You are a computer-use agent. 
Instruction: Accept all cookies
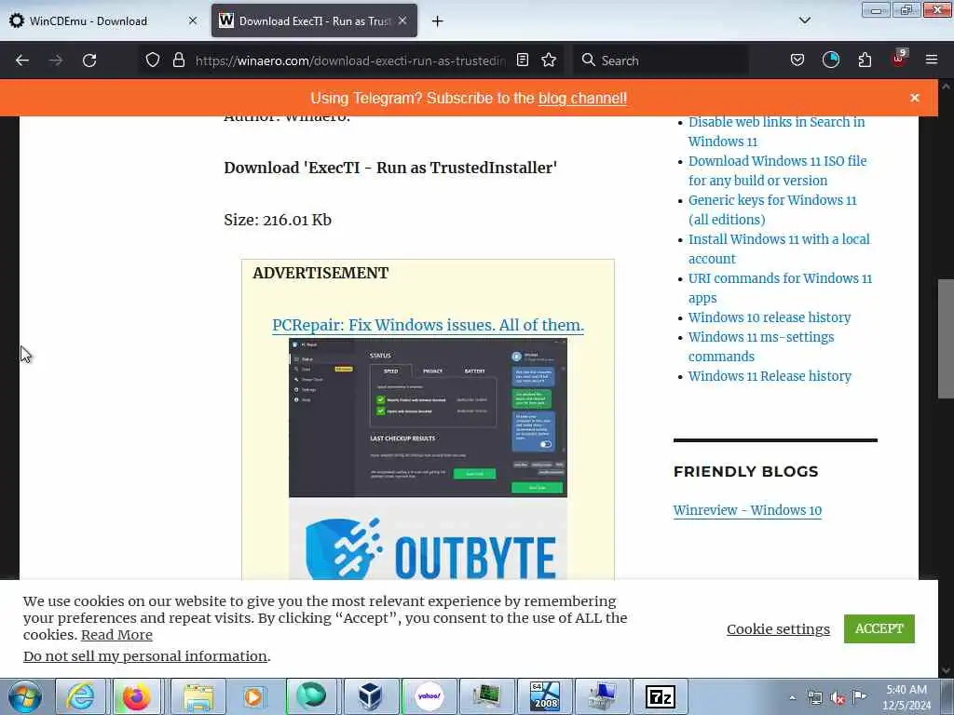click(x=879, y=628)
